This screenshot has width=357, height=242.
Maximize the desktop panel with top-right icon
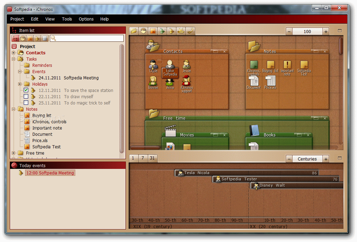[340, 31]
